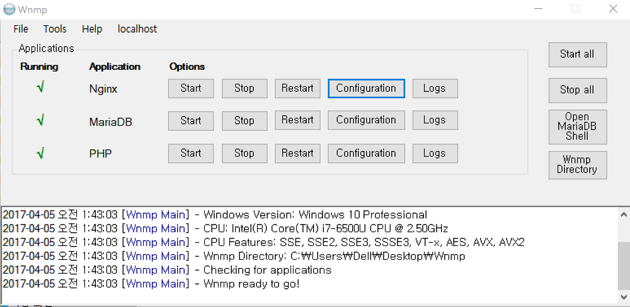
Task: Click the MariaDB application label
Action: click(x=110, y=121)
